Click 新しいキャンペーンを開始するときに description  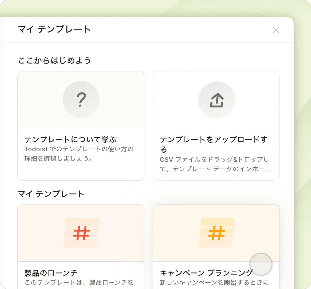[x=214, y=282]
